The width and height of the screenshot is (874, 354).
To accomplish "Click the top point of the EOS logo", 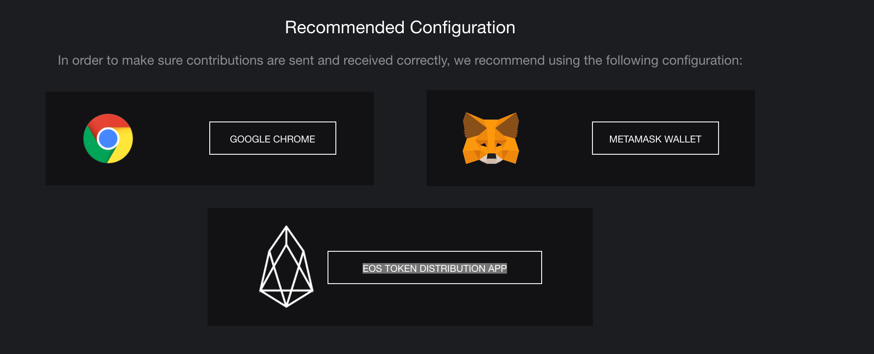I will (x=286, y=227).
